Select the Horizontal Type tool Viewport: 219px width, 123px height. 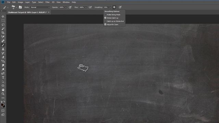3,78
